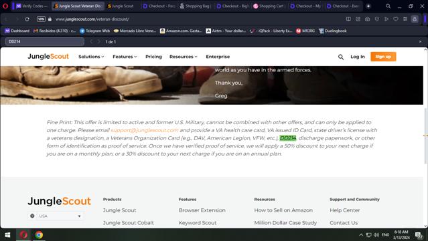Open the Airtm bookmark

pos(226,31)
